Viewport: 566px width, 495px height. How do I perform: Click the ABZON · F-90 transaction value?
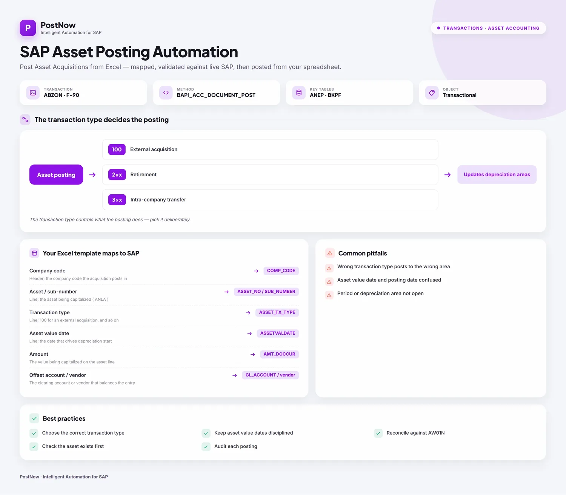pos(62,95)
